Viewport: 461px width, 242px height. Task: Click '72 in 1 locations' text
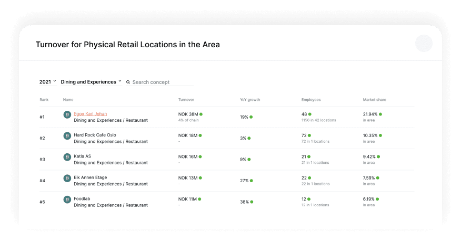[315, 141]
